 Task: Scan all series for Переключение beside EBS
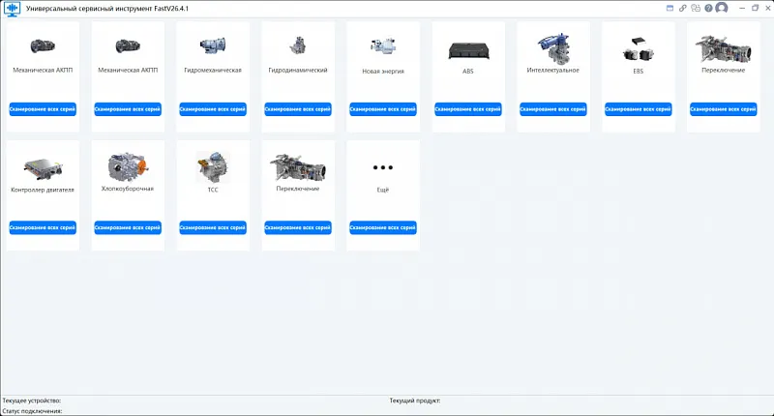(723, 109)
